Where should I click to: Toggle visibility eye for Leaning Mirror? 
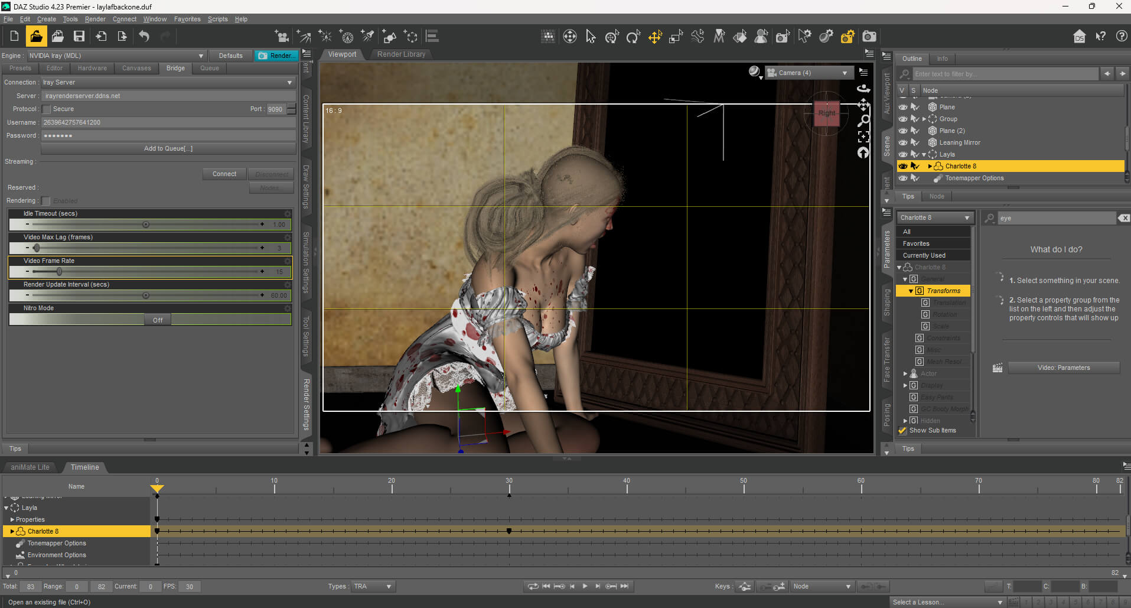[x=903, y=142]
